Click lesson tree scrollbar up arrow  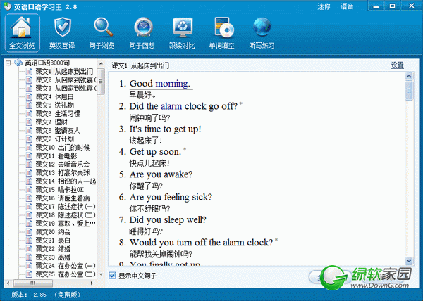coord(101,64)
